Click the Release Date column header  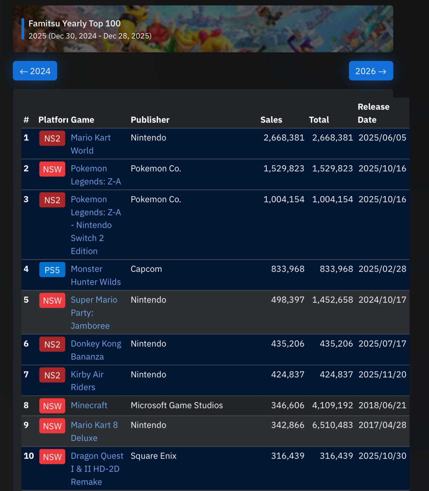click(373, 113)
